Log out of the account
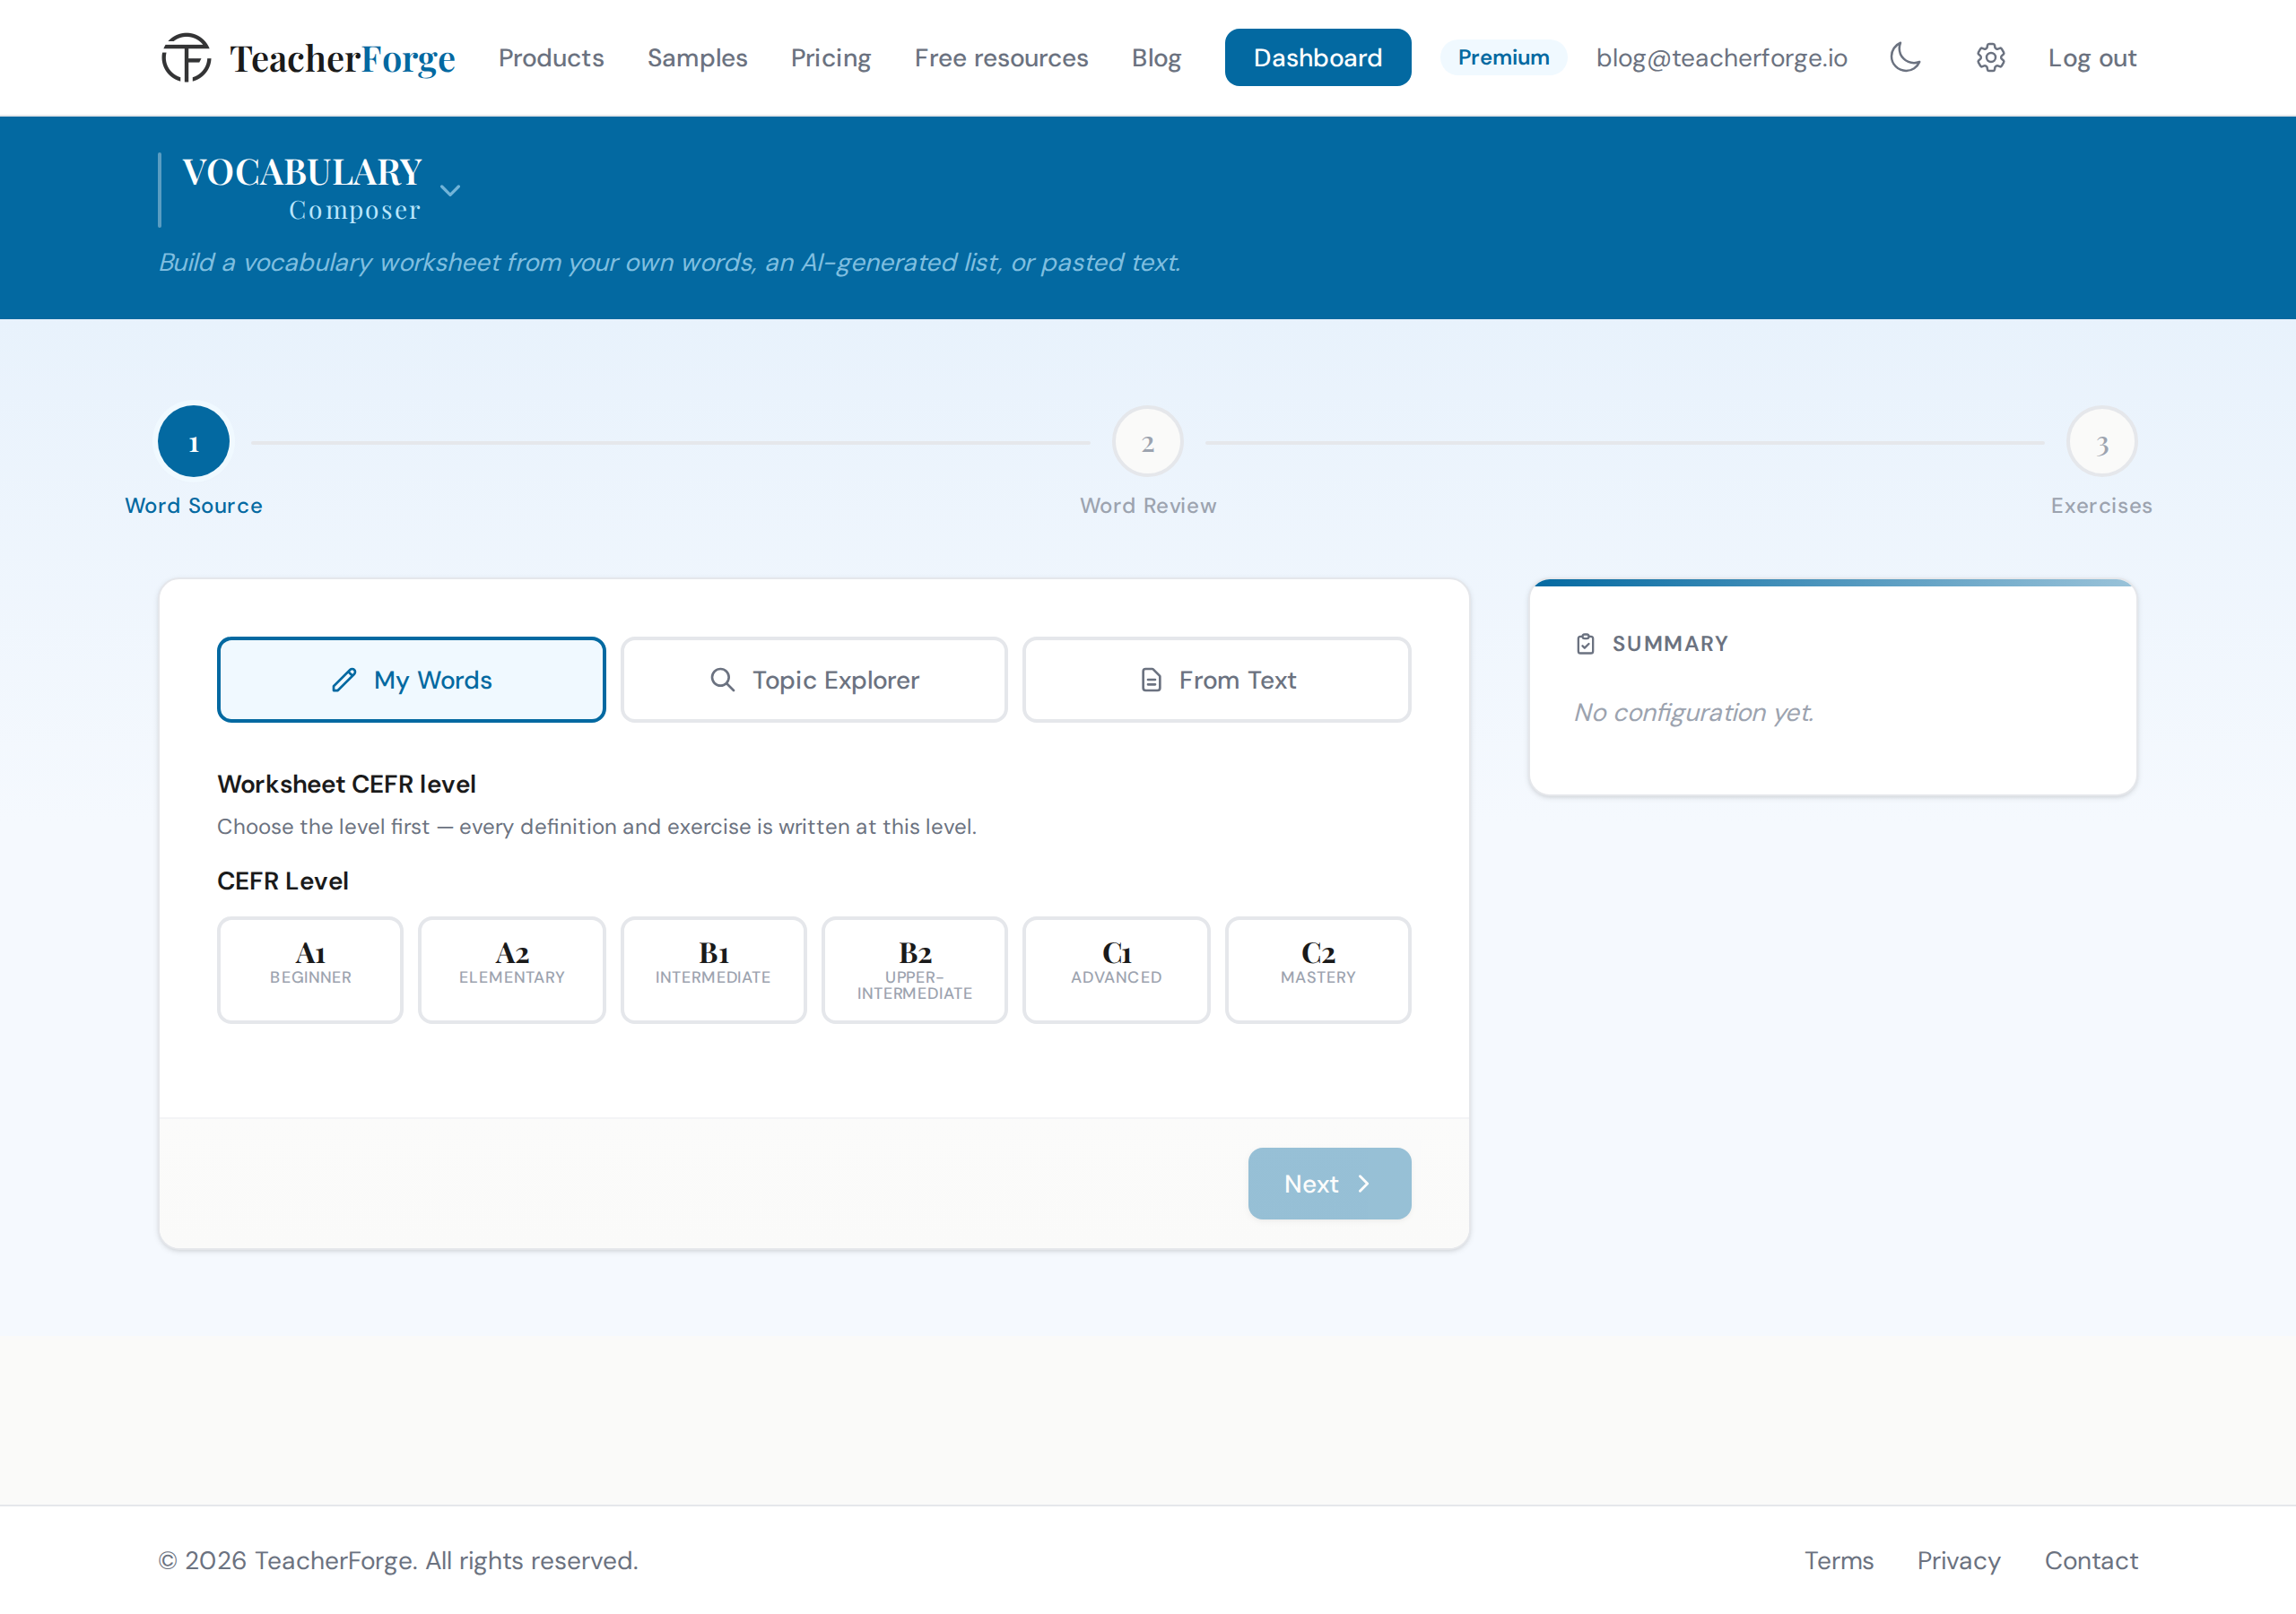 [x=2092, y=58]
